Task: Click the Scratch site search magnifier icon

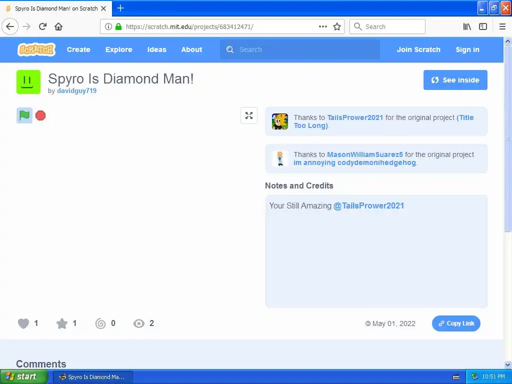Action: [x=230, y=49]
